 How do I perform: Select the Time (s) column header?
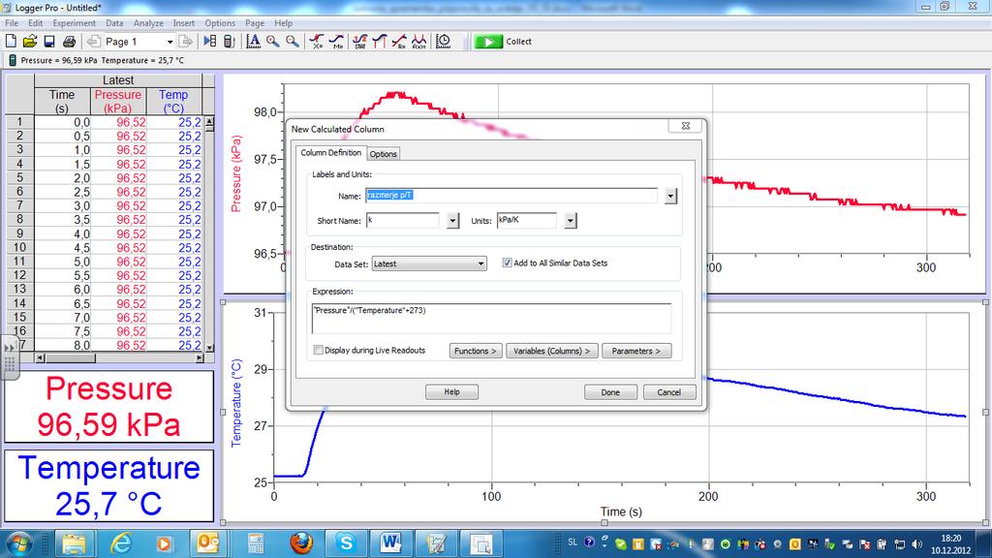coord(62,101)
